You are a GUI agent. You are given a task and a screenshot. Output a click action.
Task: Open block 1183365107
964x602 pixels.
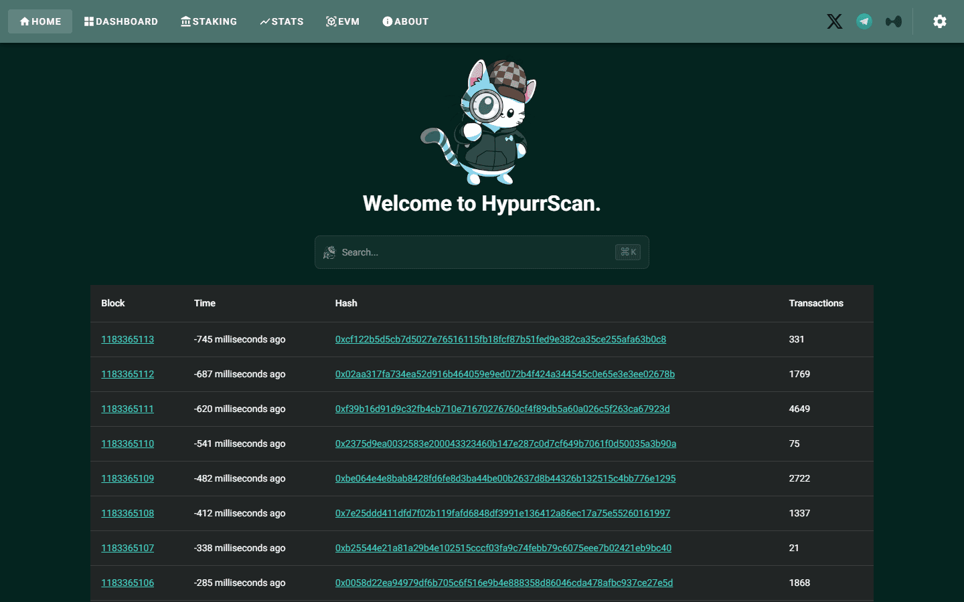click(x=127, y=548)
